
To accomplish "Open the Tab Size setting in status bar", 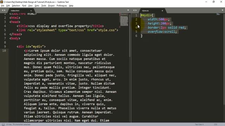I will click(199, 125).
